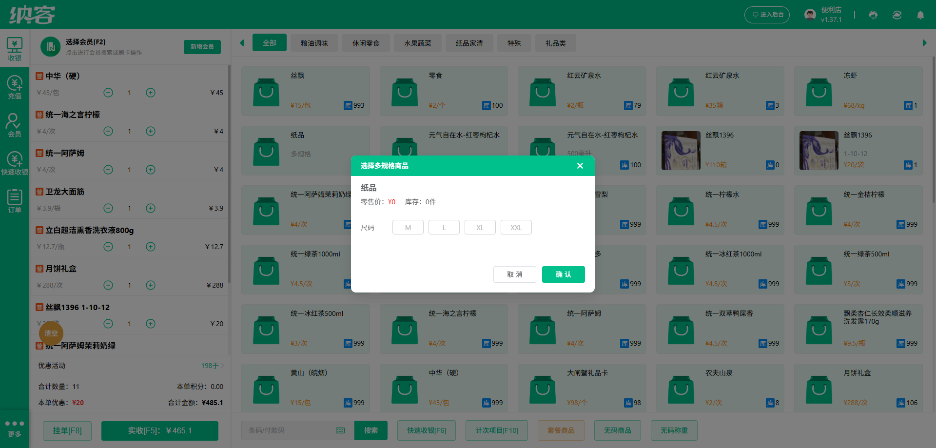The height and width of the screenshot is (448, 936).
Task: Close the 选择多规格商品 dialog
Action: [580, 166]
